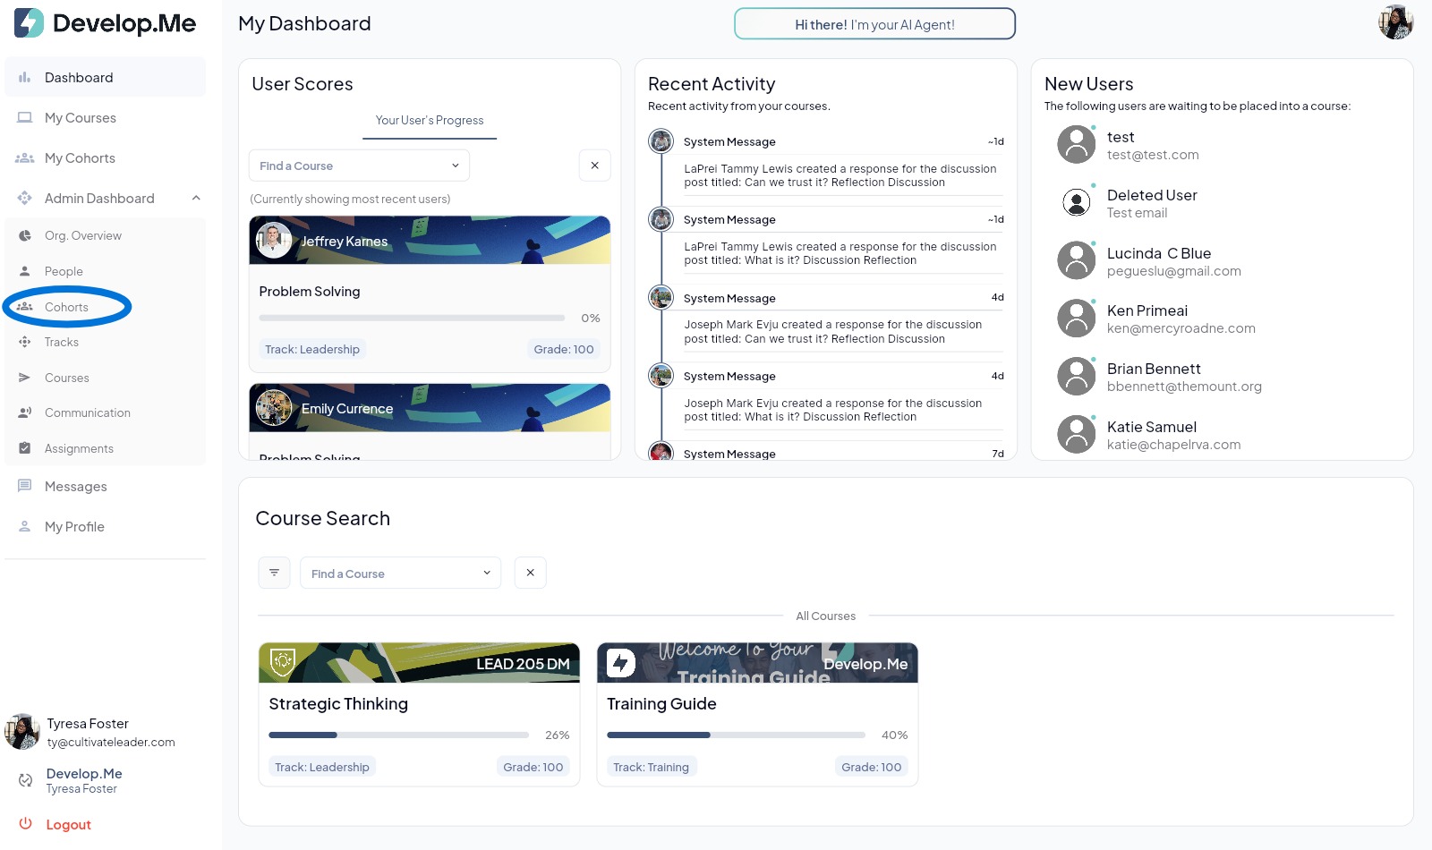Open the filter icon in Course Search
The width and height of the screenshot is (1432, 850).
[274, 573]
